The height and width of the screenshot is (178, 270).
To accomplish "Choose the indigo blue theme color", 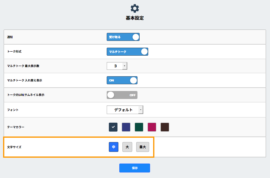I will [x=126, y=127].
